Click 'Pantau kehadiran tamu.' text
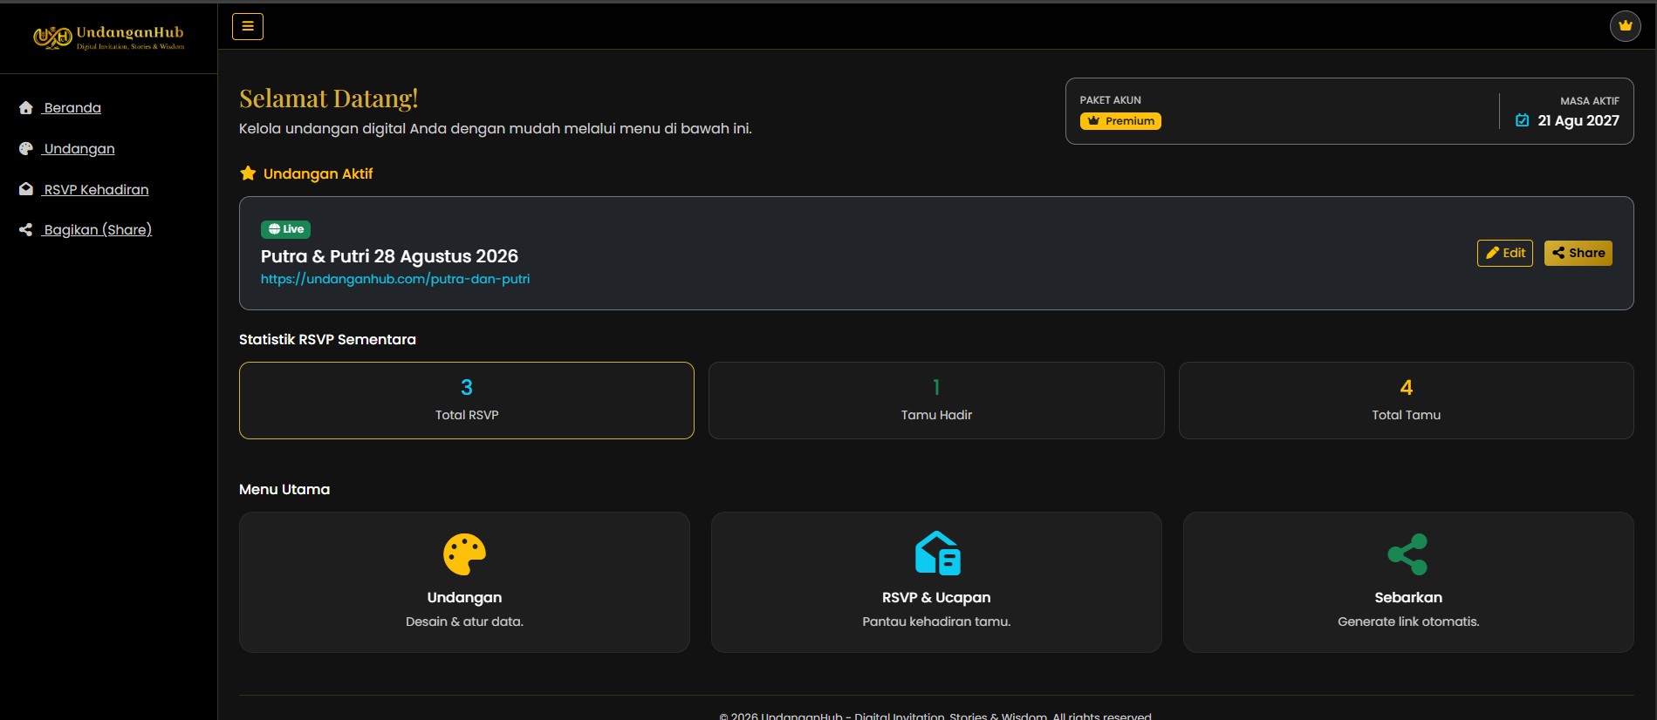1657x720 pixels. 936,622
